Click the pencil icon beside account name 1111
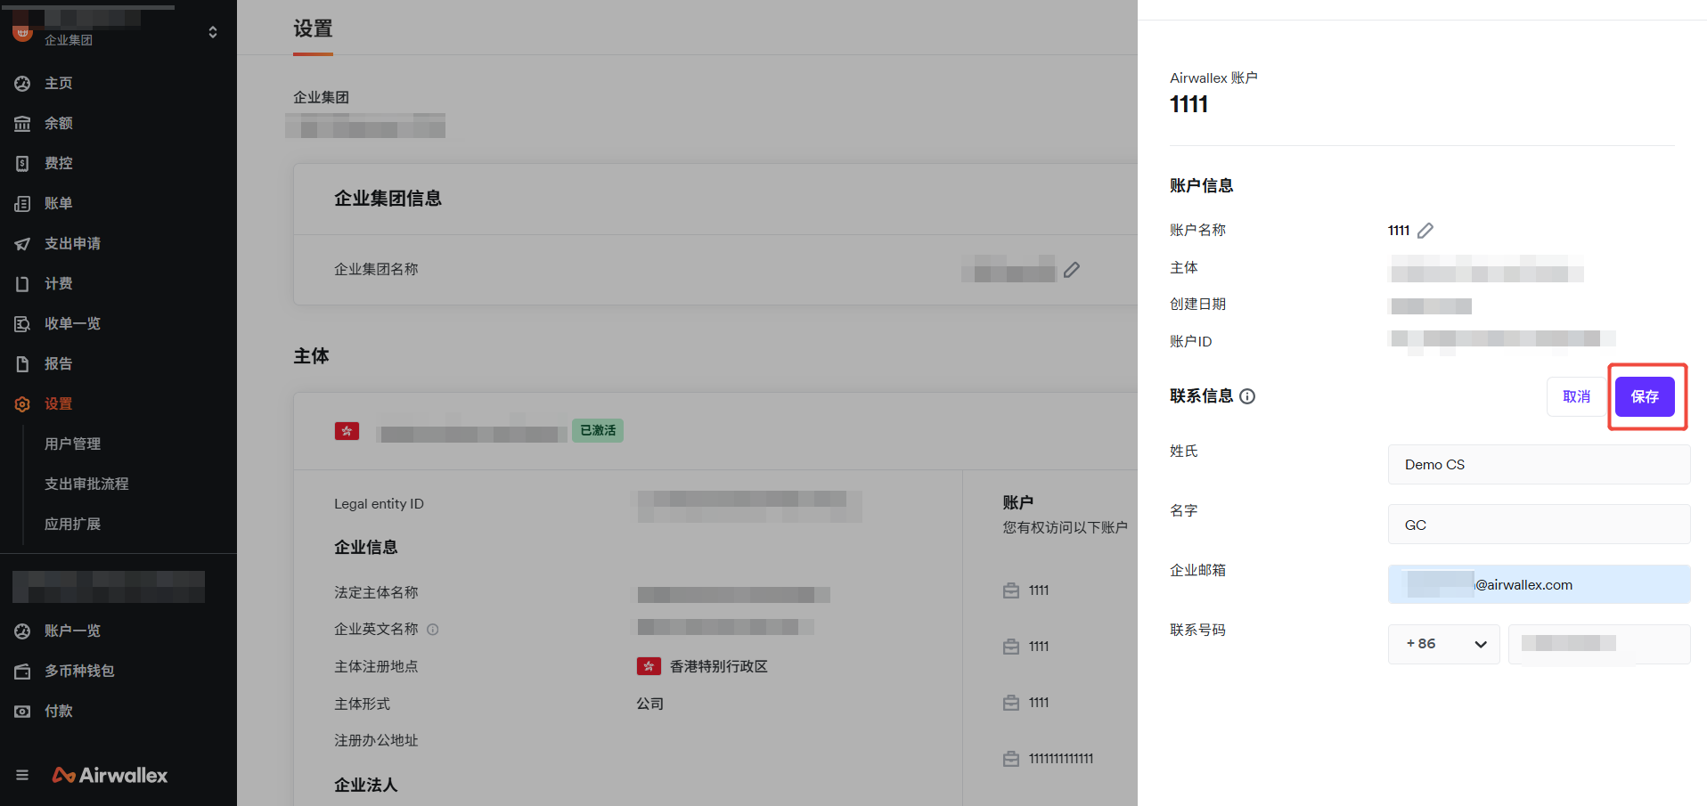Screen dimensions: 1707x806 pyautogui.click(x=1425, y=231)
